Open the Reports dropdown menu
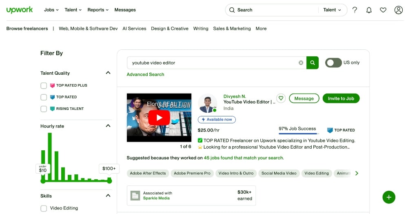Screen dimensions: 408x214 click(x=98, y=10)
